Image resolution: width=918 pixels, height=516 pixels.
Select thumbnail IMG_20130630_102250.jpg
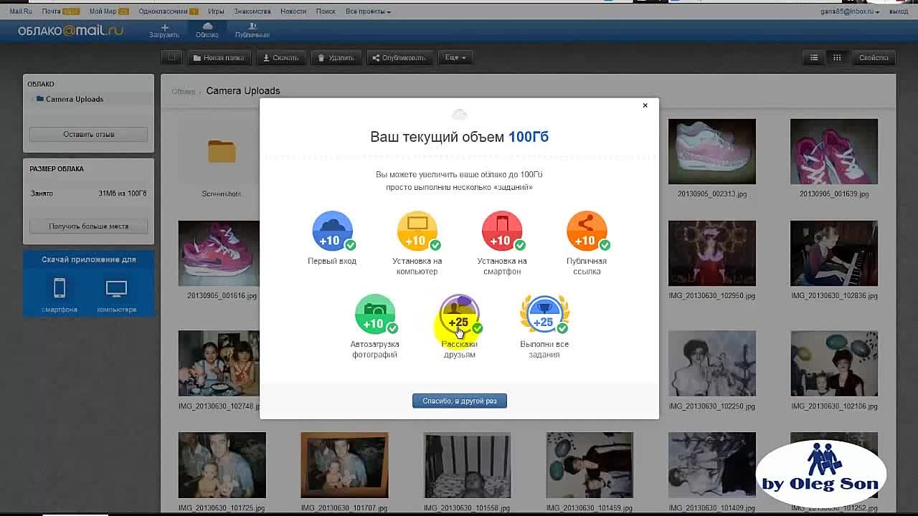711,363
